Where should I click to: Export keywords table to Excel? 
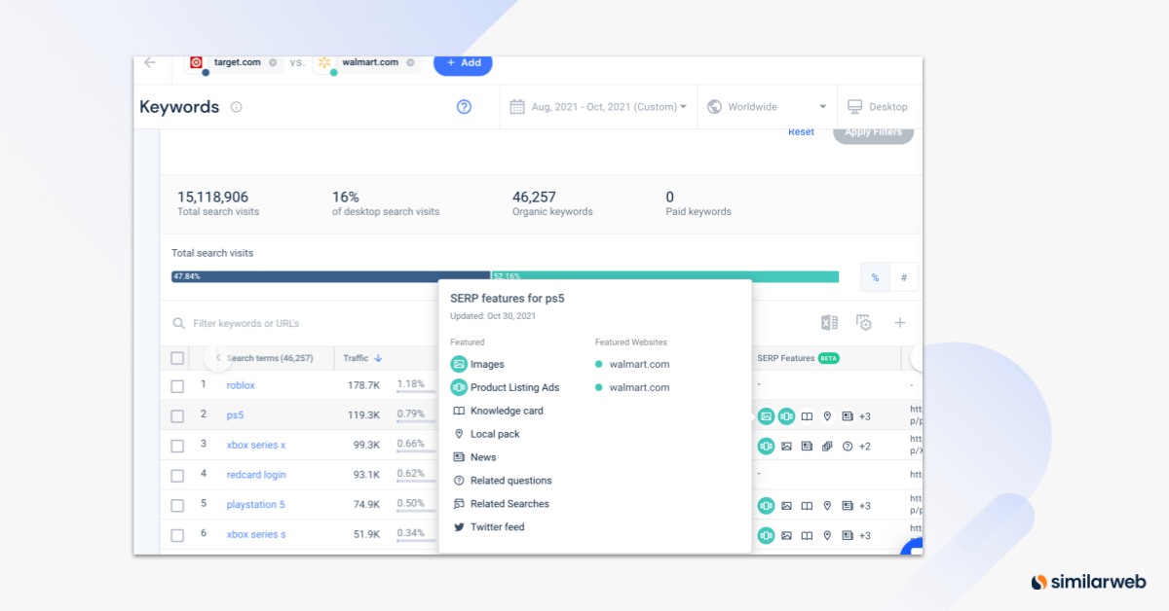(829, 323)
